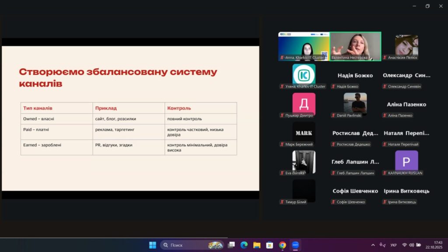
Task: Click the muted mic icon on Пушкар Дмитро's tile
Action: coord(282,115)
